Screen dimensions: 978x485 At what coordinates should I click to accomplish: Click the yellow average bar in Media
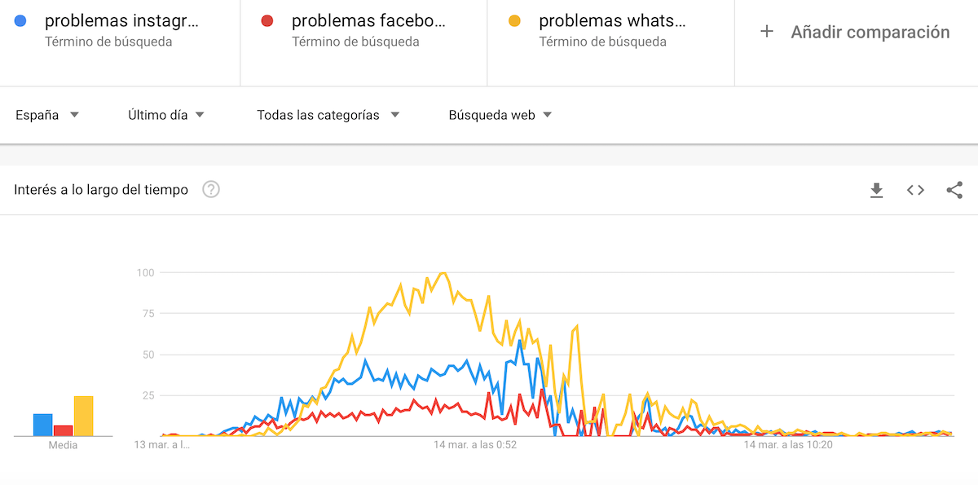point(83,416)
